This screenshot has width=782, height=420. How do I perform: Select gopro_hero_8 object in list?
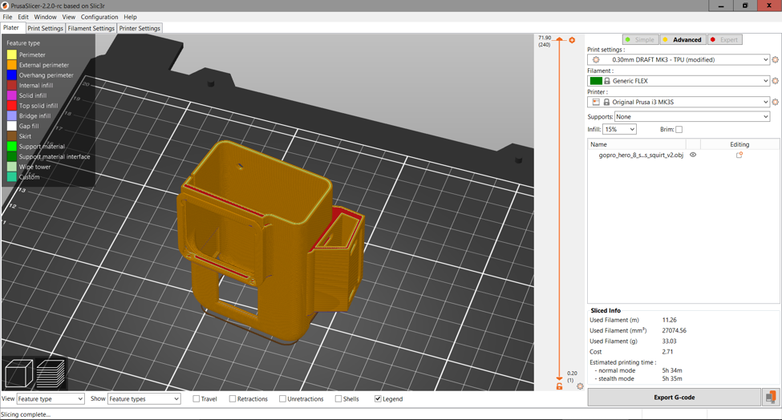pyautogui.click(x=641, y=155)
